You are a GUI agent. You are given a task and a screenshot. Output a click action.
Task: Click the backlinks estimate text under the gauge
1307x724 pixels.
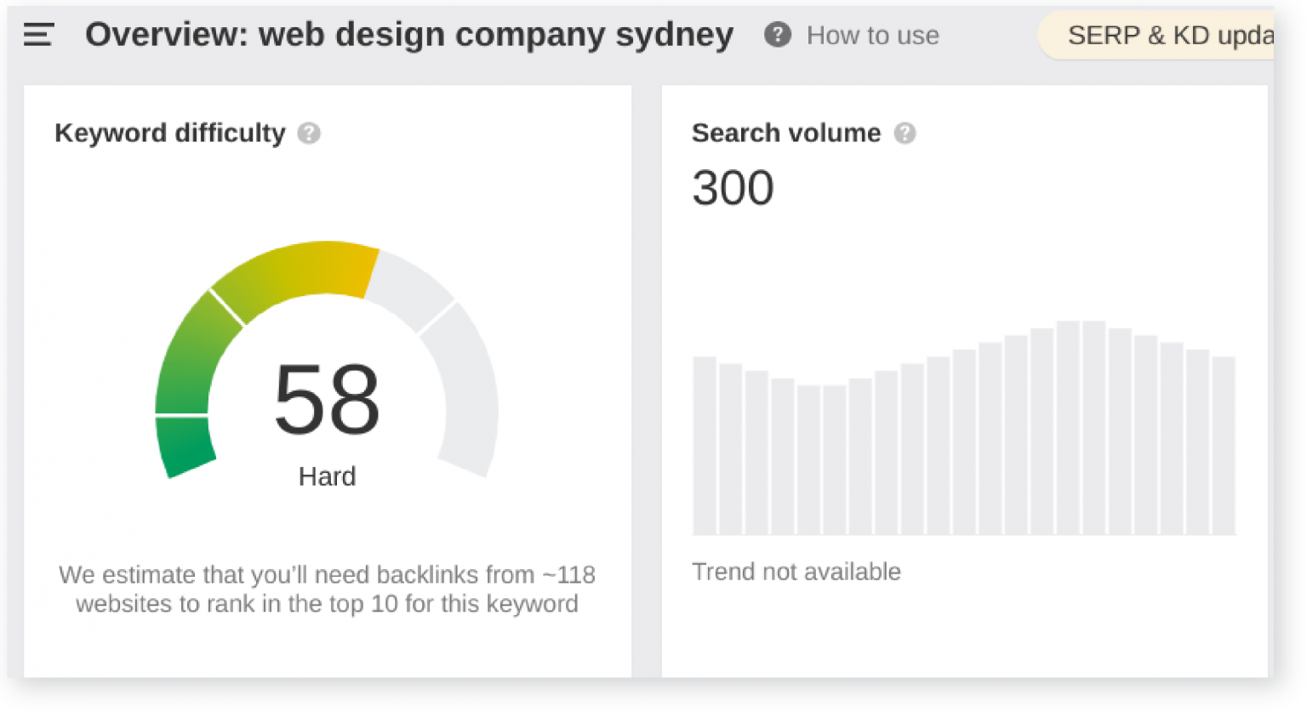[x=327, y=589]
